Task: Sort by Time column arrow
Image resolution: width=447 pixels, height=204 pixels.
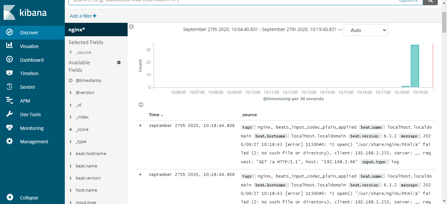Action: (162, 115)
